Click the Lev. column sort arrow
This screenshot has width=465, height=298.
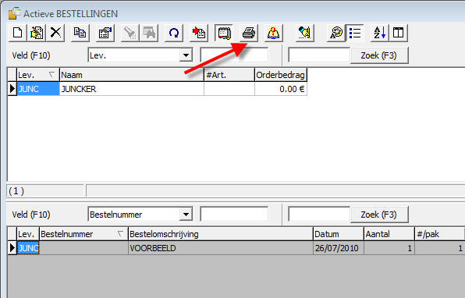(x=52, y=75)
